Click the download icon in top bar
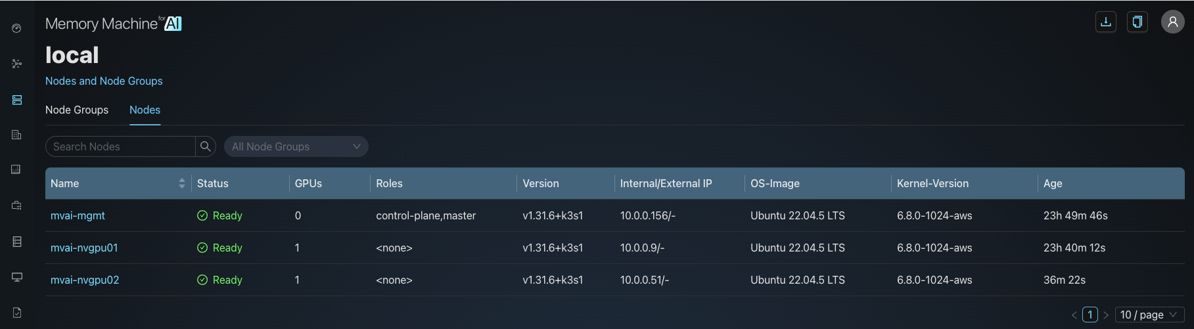 point(1106,22)
